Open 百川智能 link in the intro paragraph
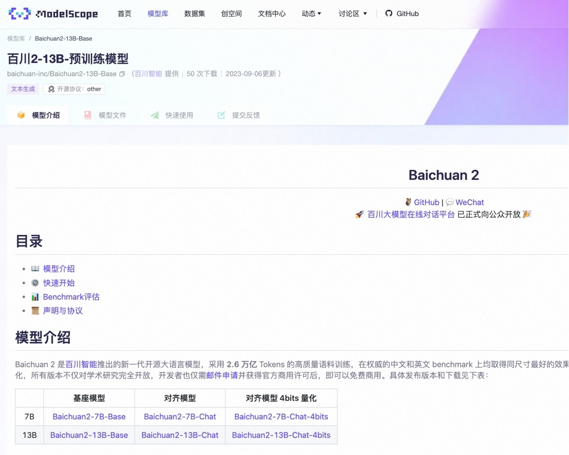 [x=81, y=364]
